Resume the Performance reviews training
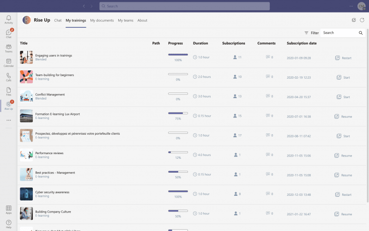Screen dimensions: 369x231 point(343,156)
